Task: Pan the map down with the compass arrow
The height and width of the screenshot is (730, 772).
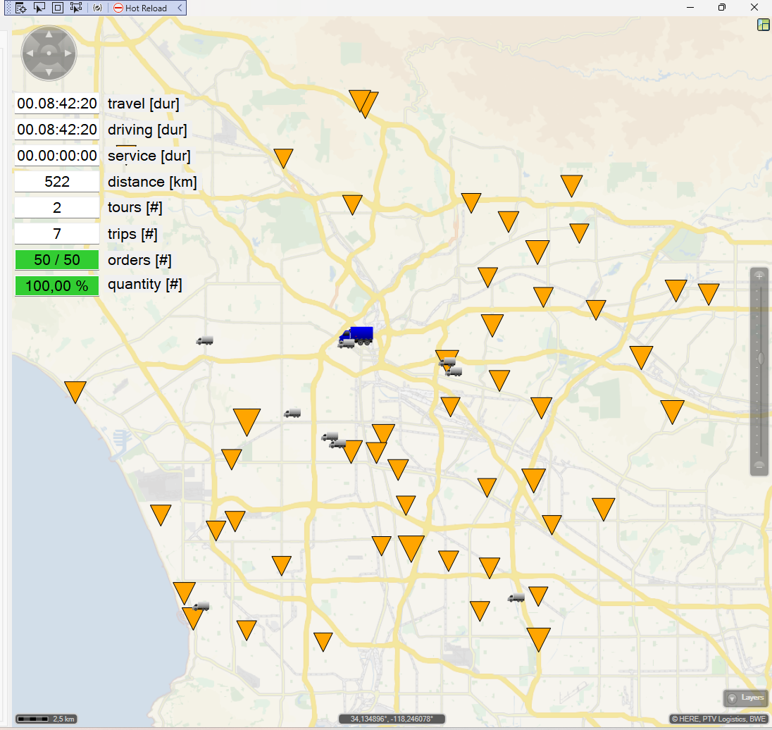Action: pos(49,71)
